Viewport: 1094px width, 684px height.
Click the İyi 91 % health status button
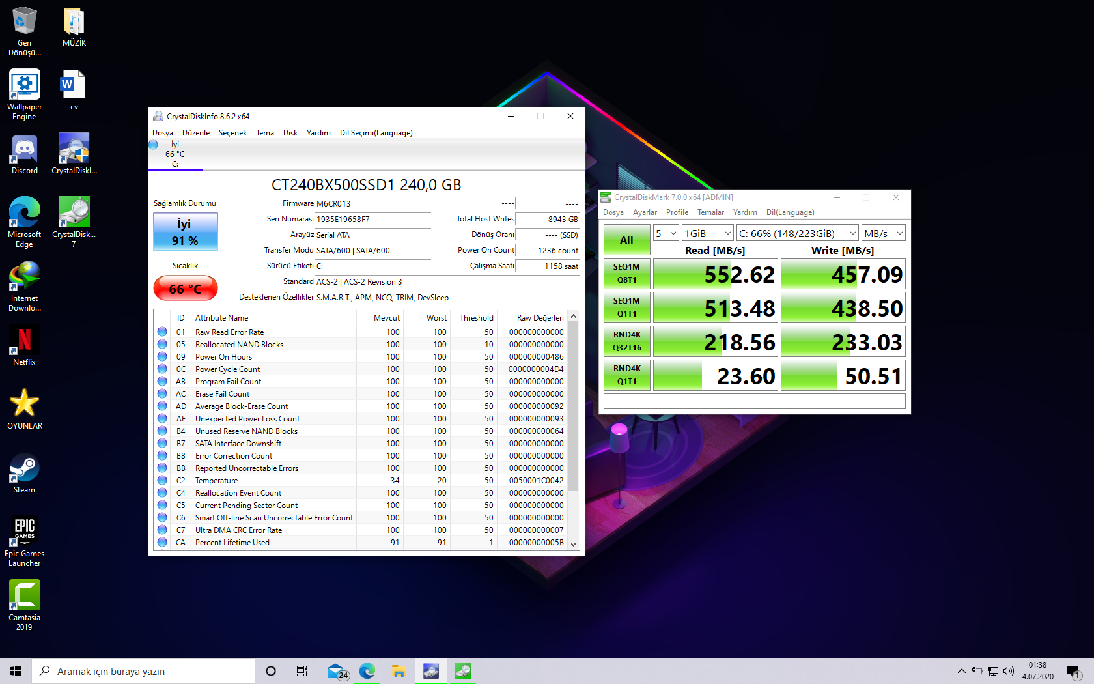click(x=185, y=233)
